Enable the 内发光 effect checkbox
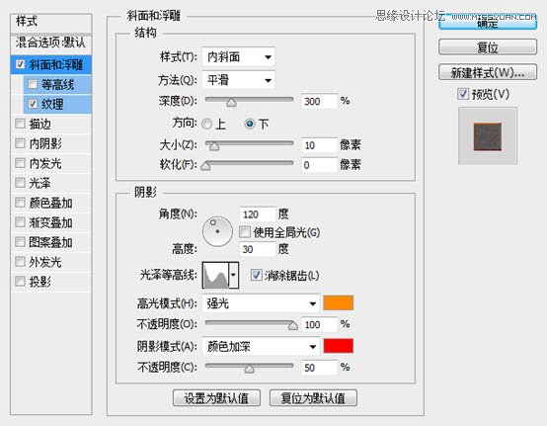 (20, 163)
